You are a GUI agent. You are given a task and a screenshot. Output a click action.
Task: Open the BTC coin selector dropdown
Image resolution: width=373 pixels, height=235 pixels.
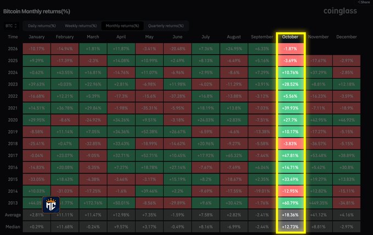coord(11,26)
